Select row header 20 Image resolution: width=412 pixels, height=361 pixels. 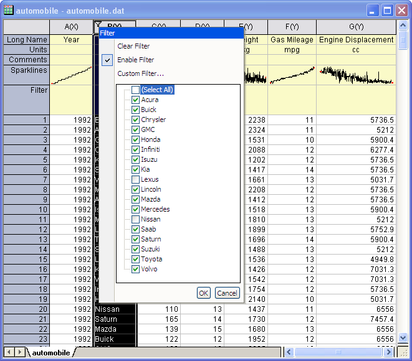27,309
